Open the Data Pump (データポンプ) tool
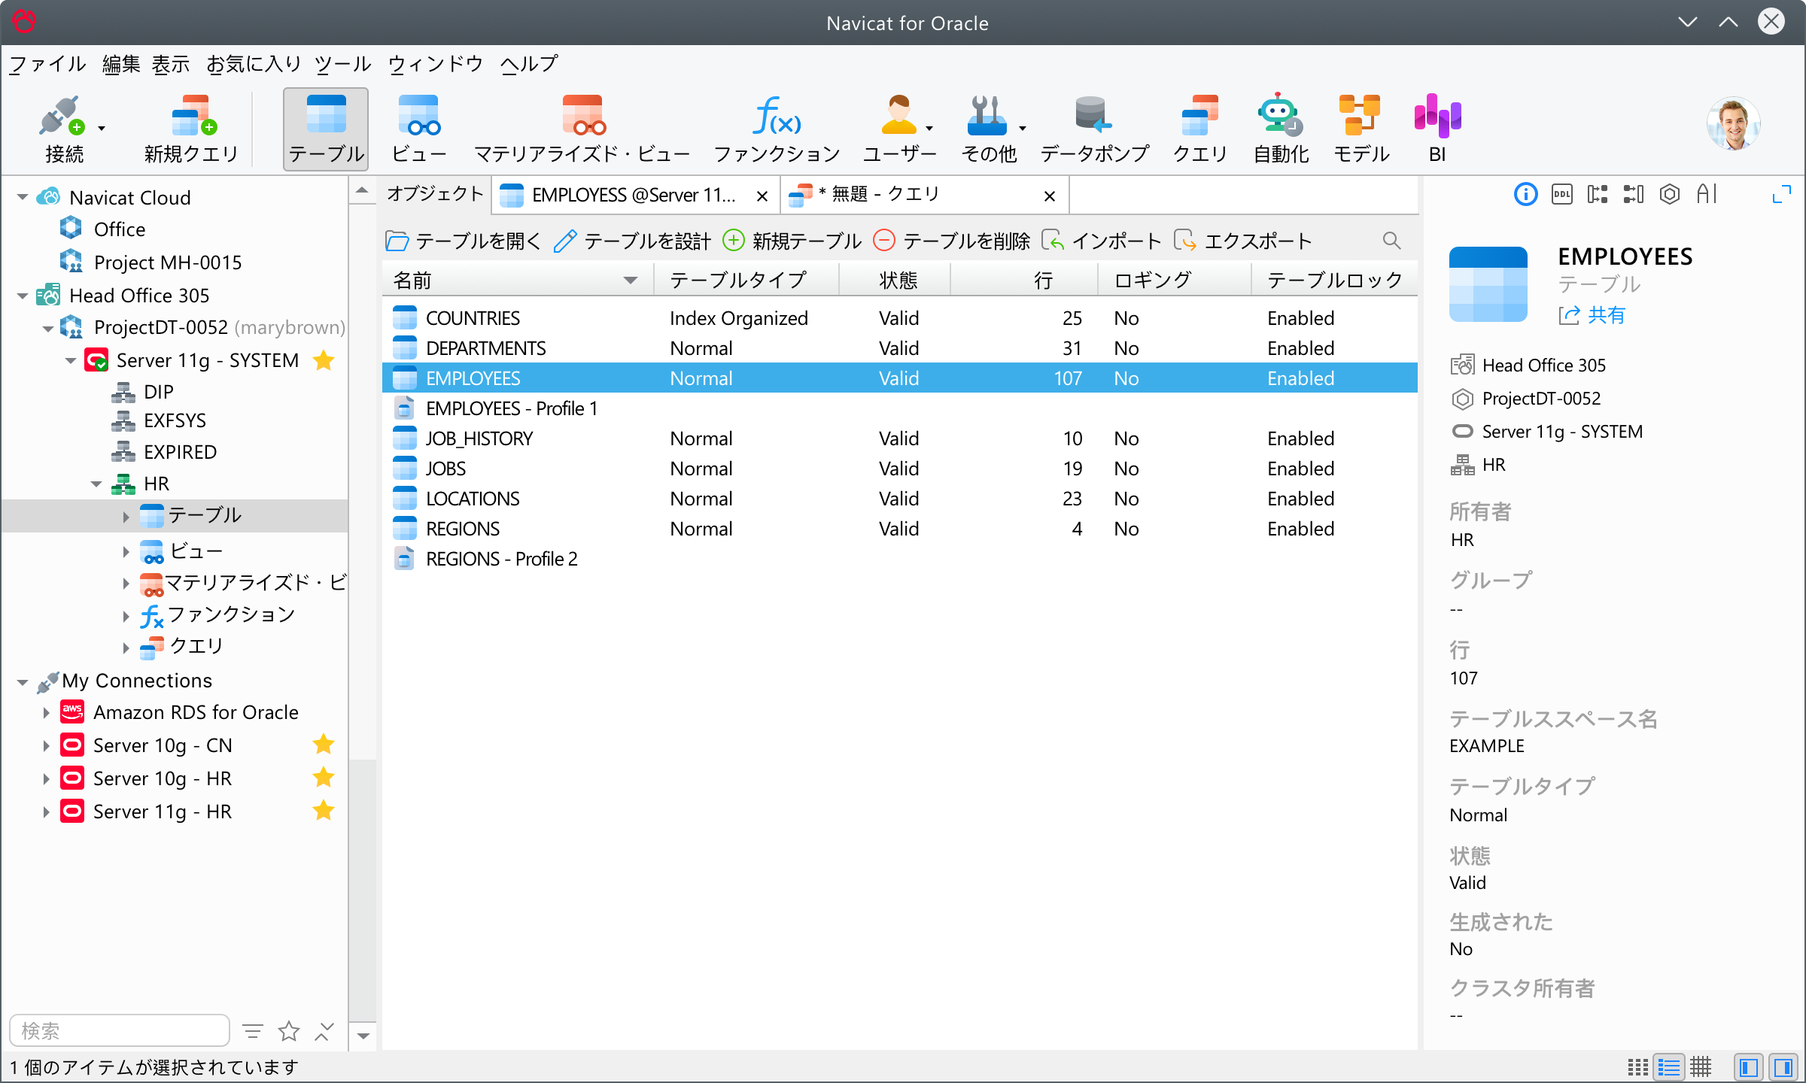Screen dimensions: 1806x1083 pos(1095,129)
